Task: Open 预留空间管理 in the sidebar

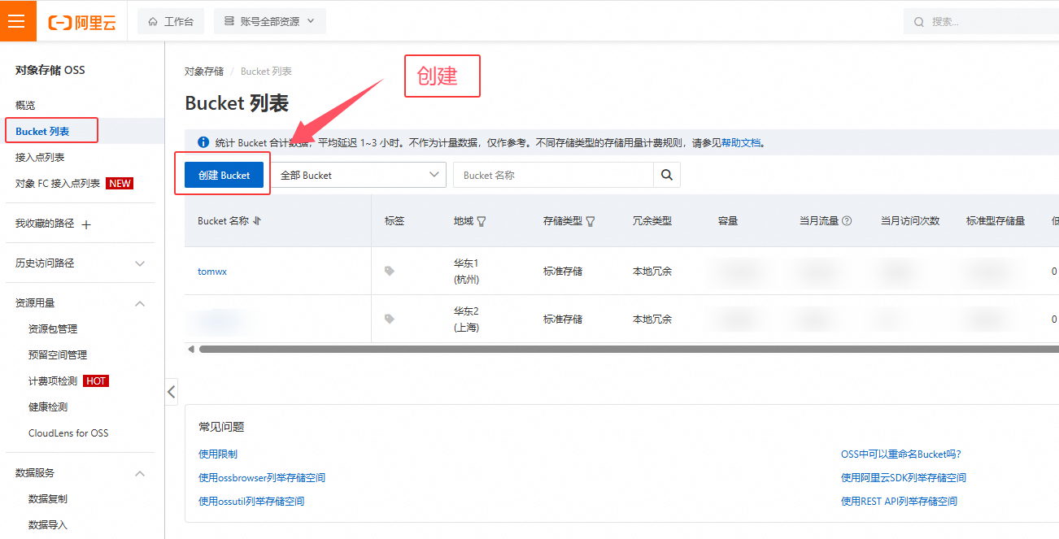Action: coord(58,355)
